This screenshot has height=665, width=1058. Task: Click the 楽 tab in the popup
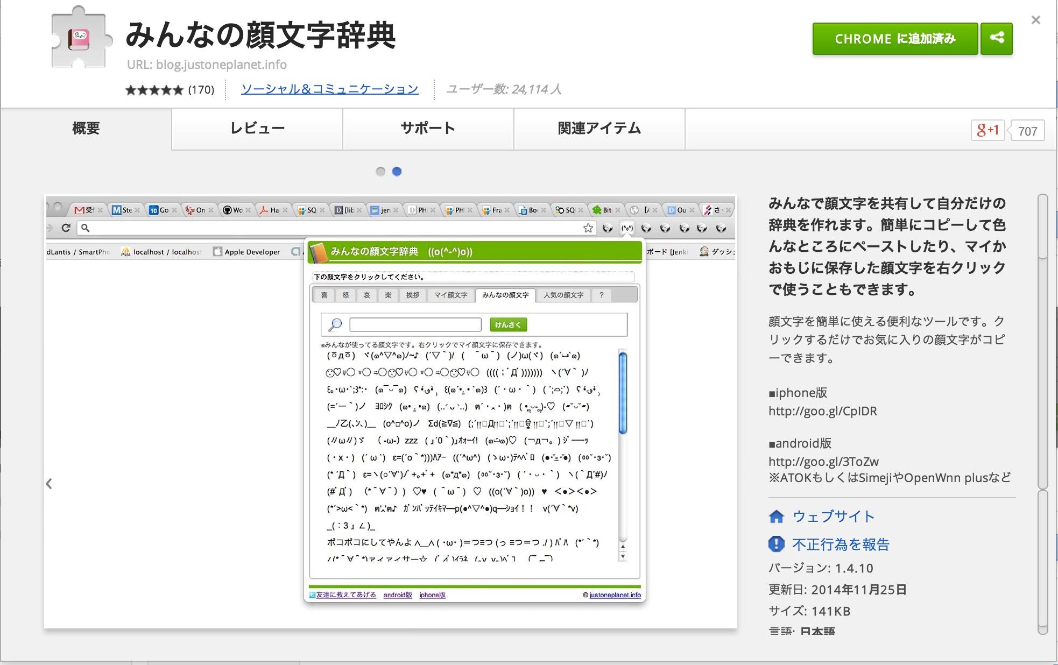coord(388,295)
